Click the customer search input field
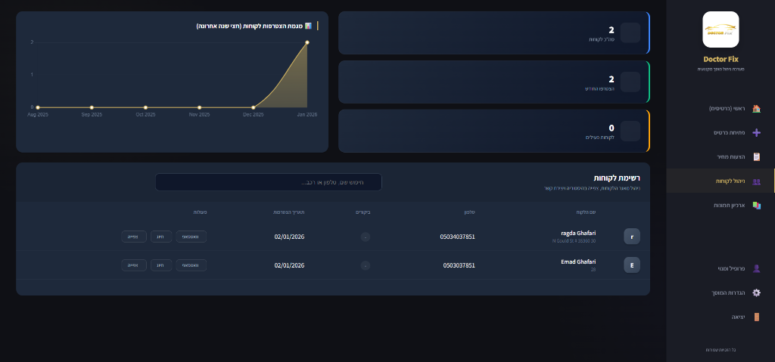This screenshot has width=775, height=362. pos(269,182)
